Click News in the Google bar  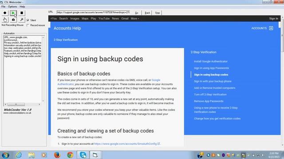(115, 19)
